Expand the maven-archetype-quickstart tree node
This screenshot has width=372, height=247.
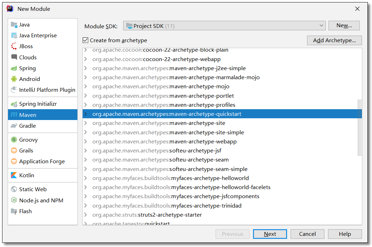(x=86, y=114)
